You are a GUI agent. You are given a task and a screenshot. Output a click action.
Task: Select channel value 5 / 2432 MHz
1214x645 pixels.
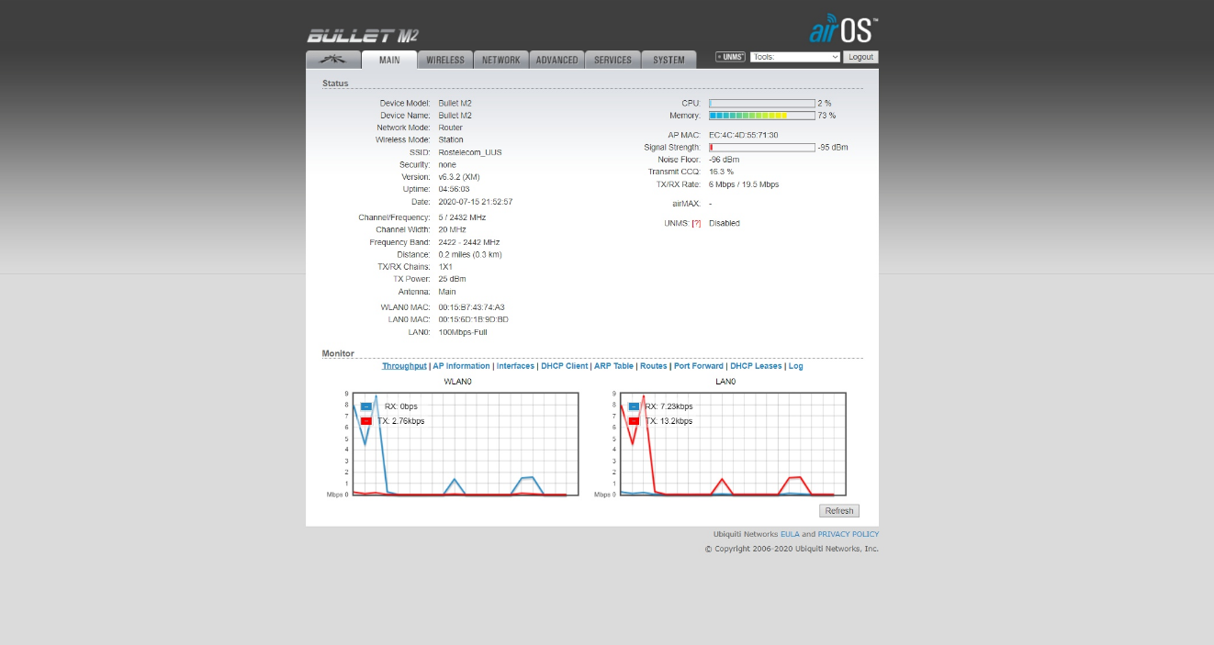(x=462, y=217)
